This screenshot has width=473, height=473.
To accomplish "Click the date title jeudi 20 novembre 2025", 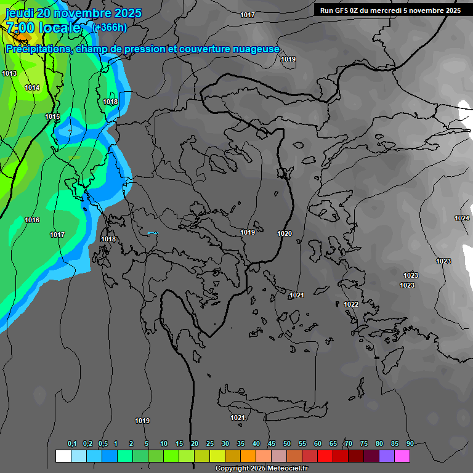I will tap(73, 13).
